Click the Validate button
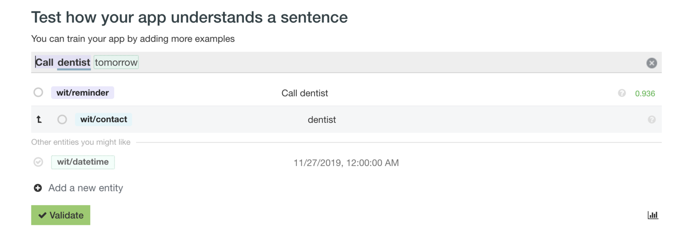This screenshot has width=687, height=243. 61,215
